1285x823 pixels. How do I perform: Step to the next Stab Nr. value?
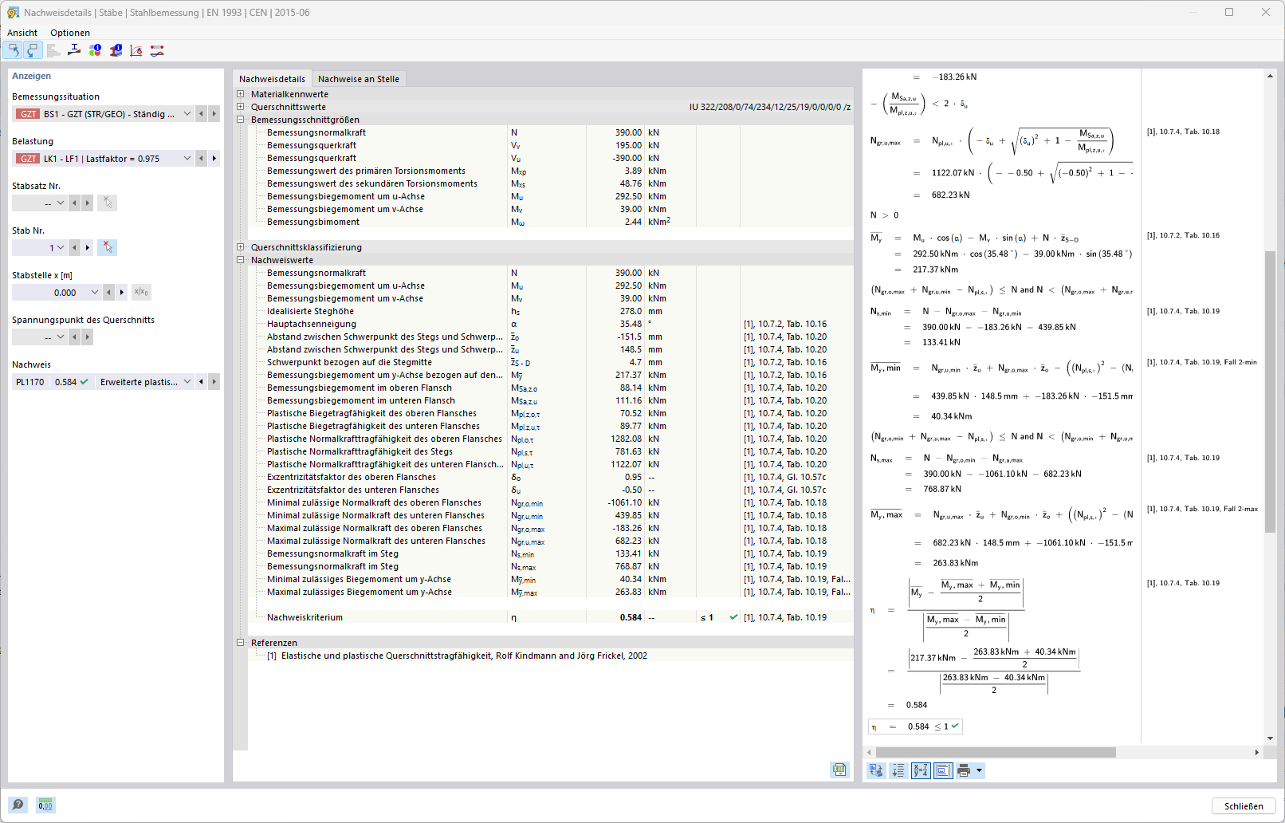pos(88,247)
